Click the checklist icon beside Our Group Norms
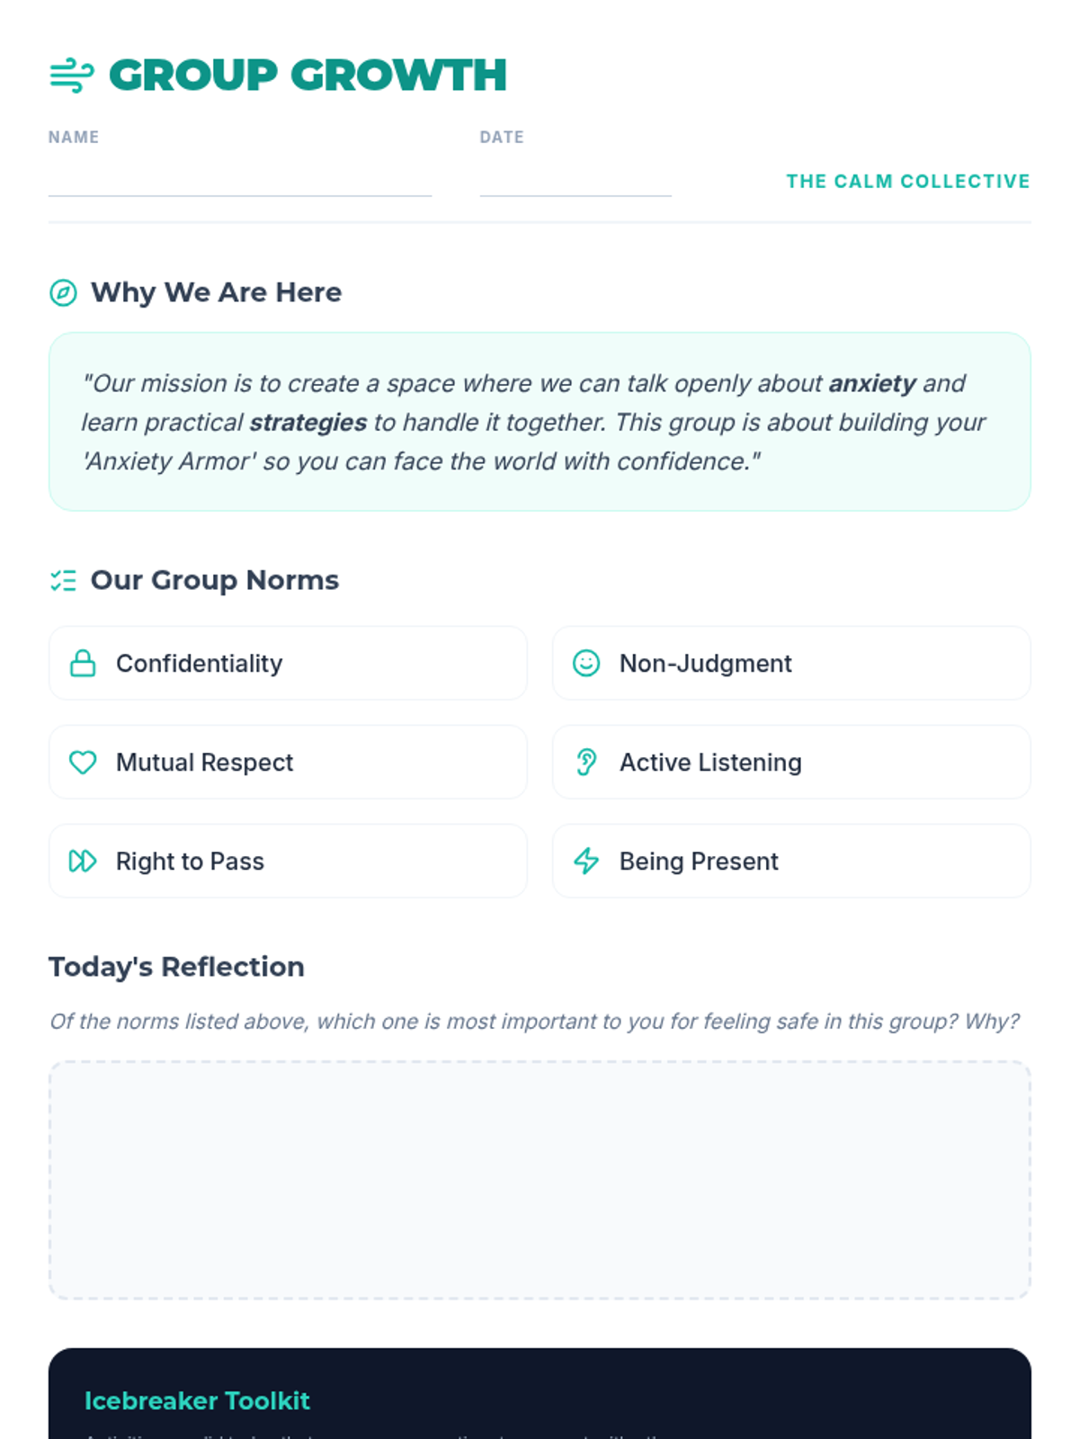The image size is (1079, 1439). (63, 581)
